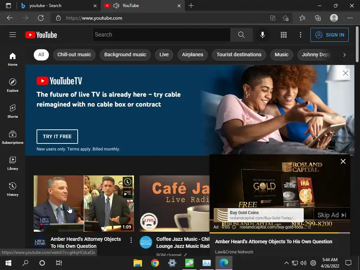Open YouTube settings three-dot menu
The image size is (360, 270).
[x=300, y=35]
